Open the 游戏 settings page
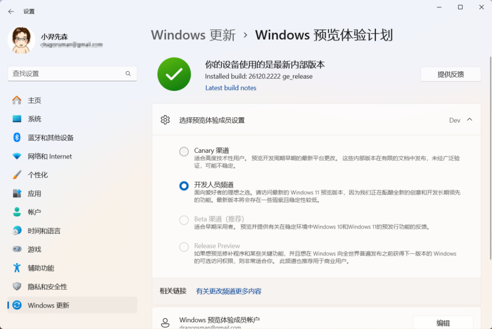This screenshot has height=329, width=492. [72, 249]
